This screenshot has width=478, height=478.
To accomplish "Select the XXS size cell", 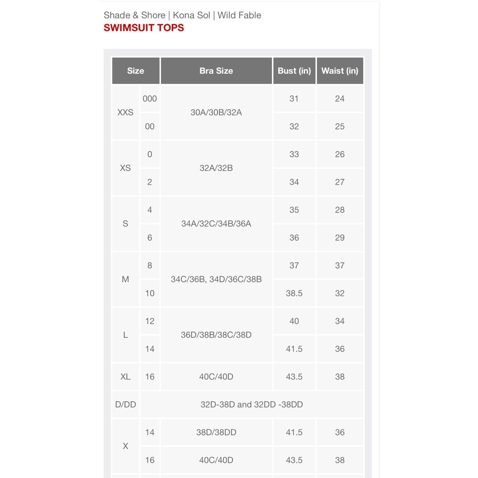I will click(125, 112).
